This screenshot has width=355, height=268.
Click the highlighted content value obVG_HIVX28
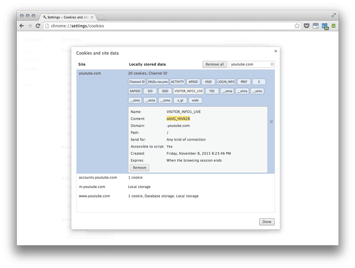[x=178, y=118]
